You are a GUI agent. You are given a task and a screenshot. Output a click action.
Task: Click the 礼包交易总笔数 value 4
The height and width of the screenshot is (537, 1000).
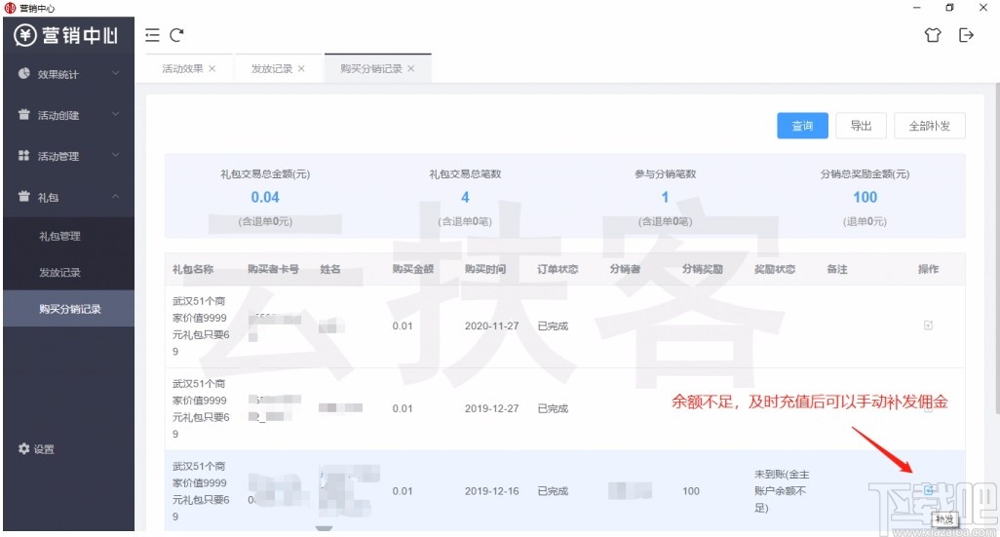(466, 198)
